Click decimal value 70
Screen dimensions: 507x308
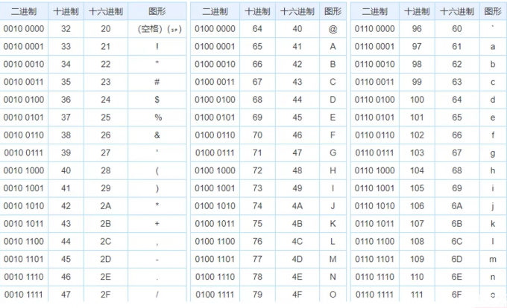point(257,135)
